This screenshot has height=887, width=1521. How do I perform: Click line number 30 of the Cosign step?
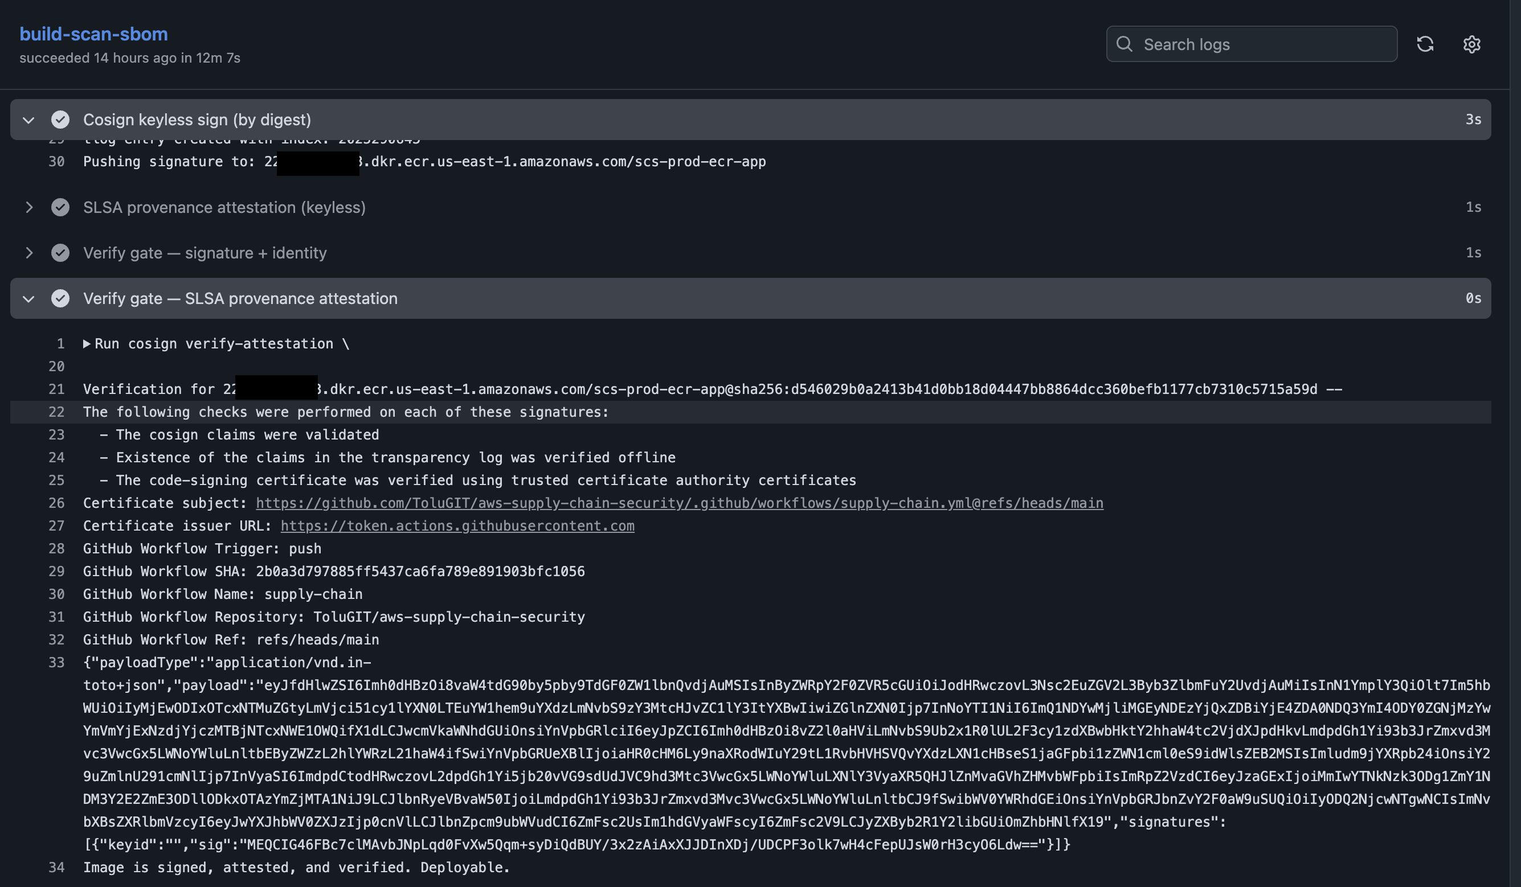tap(56, 162)
